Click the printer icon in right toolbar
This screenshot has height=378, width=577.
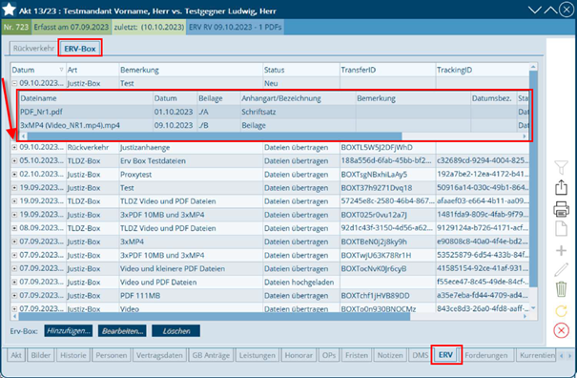point(561,208)
